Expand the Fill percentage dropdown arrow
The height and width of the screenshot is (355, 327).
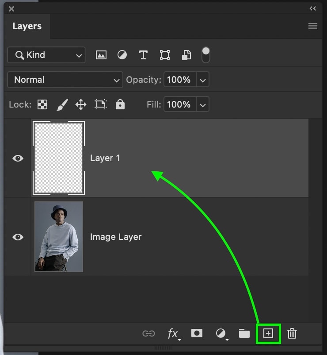(x=203, y=104)
